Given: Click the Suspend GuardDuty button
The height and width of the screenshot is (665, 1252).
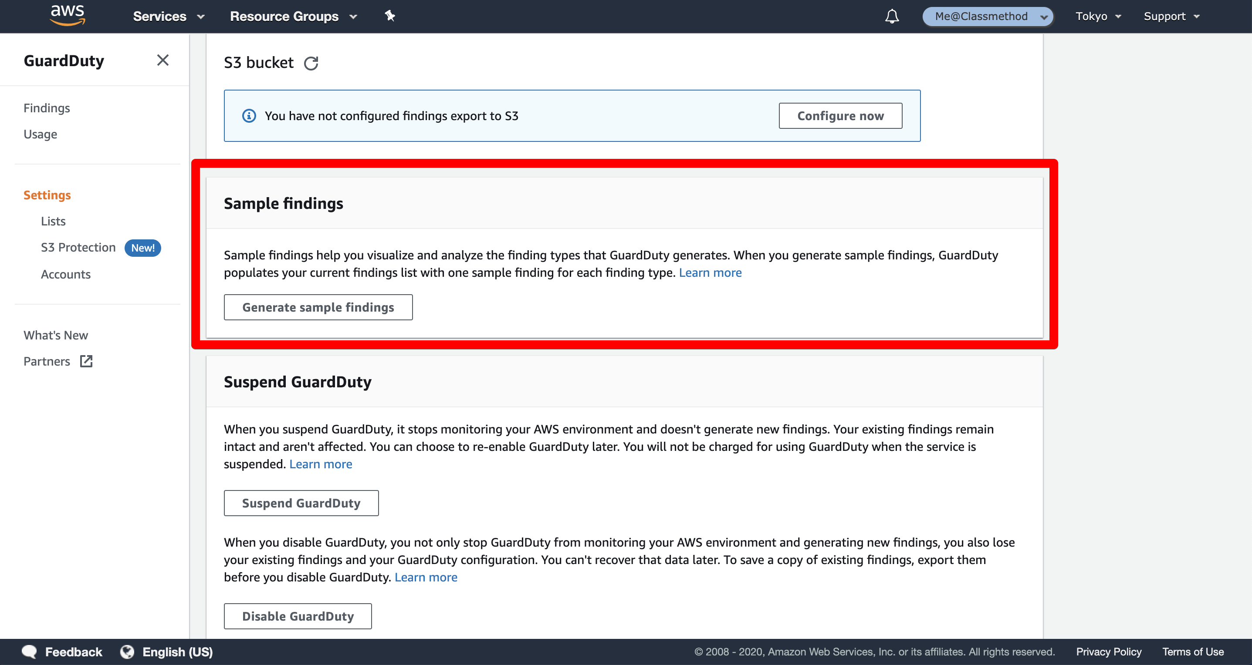Looking at the screenshot, I should (301, 503).
